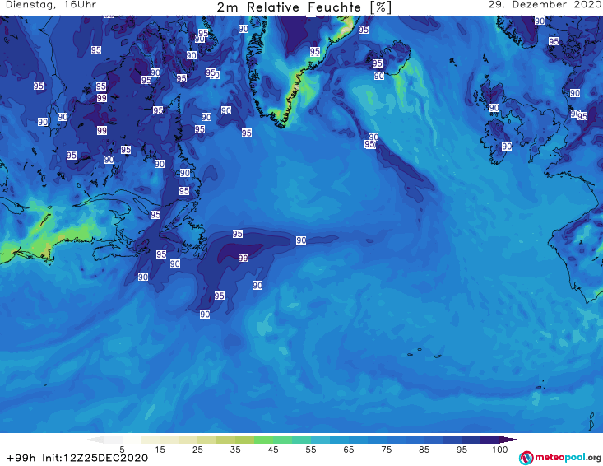
Task: Click the light gray arrow start of color scale
Action: pos(95,440)
